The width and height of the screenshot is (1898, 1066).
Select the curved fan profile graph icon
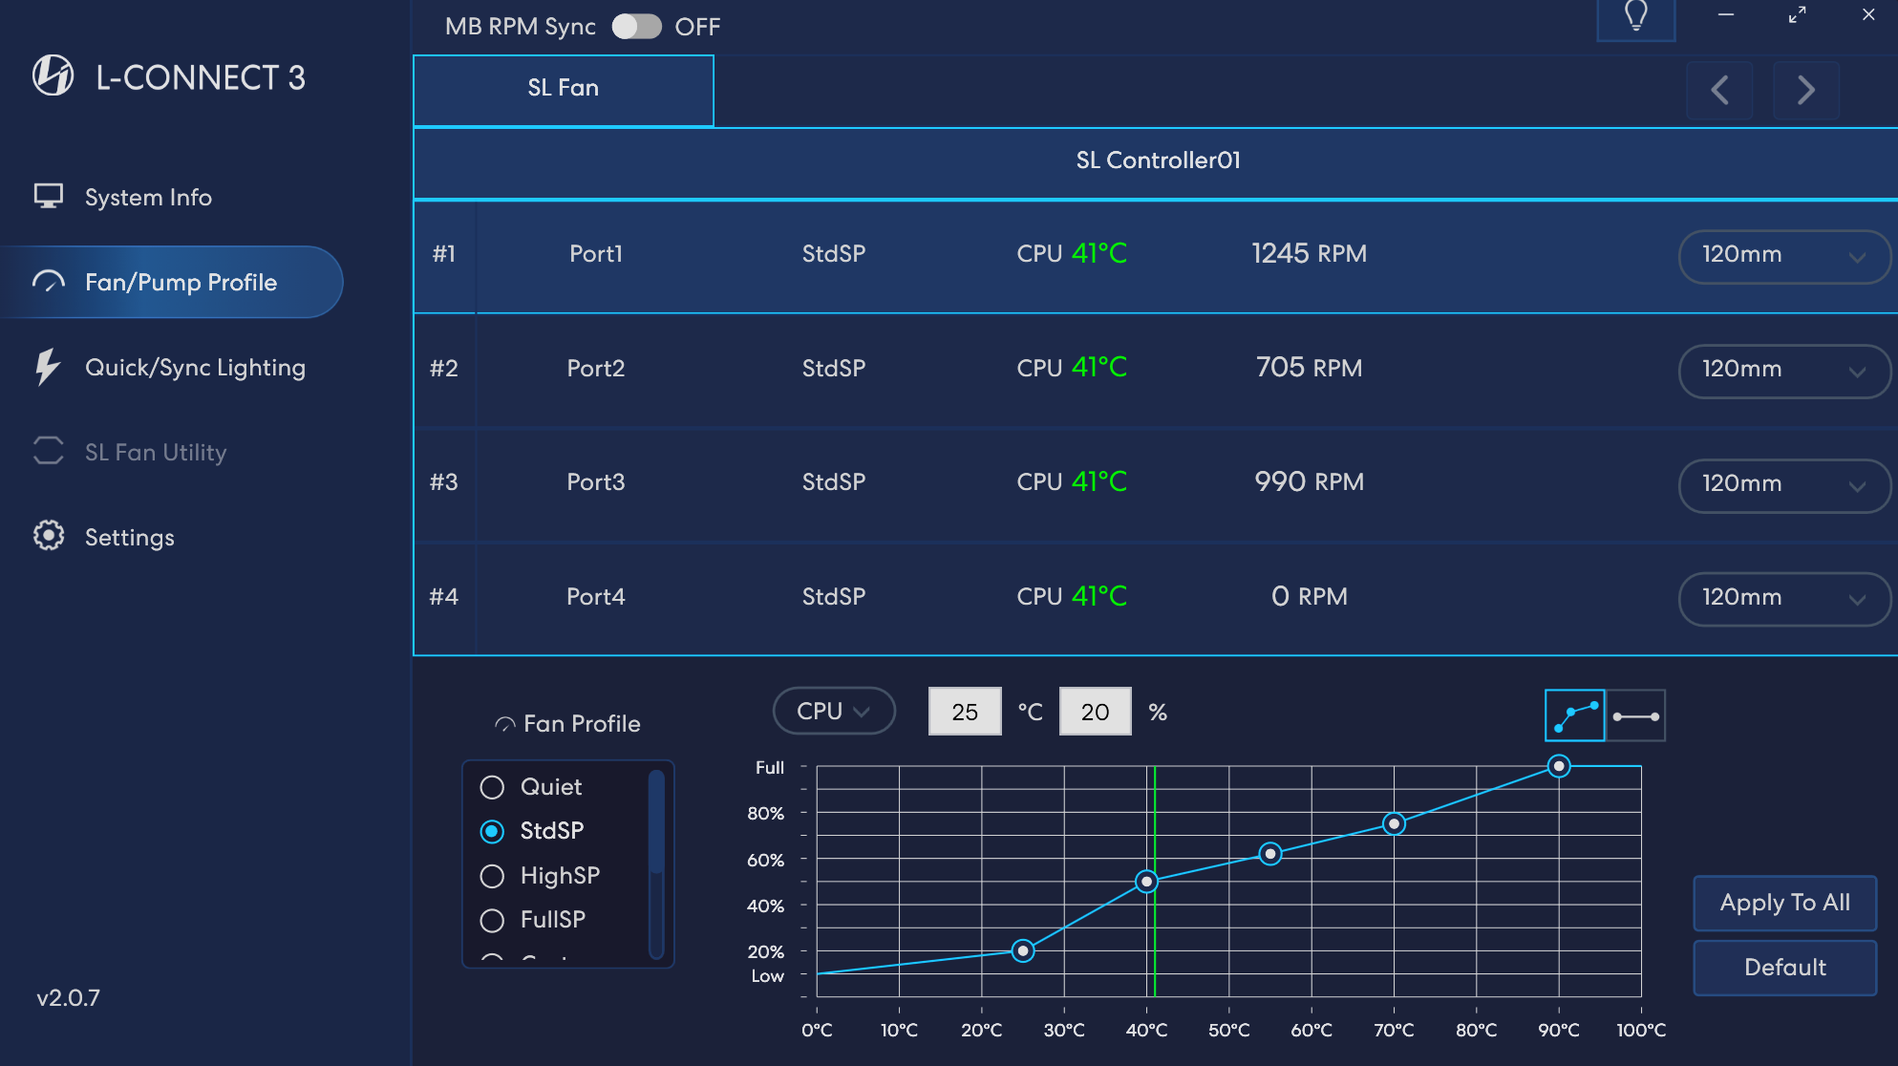(x=1574, y=714)
